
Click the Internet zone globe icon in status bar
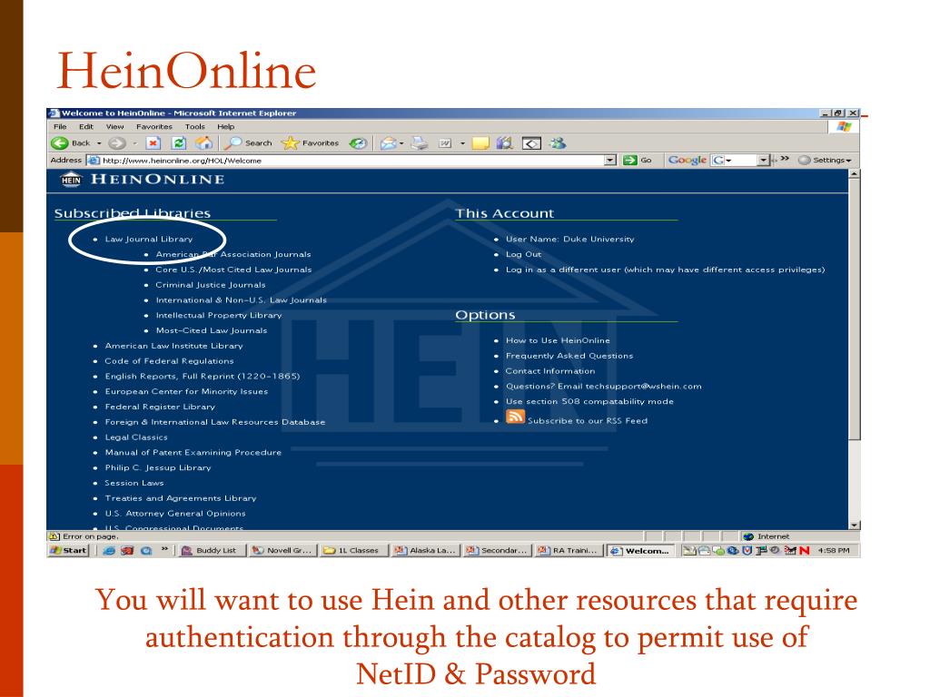[x=748, y=536]
